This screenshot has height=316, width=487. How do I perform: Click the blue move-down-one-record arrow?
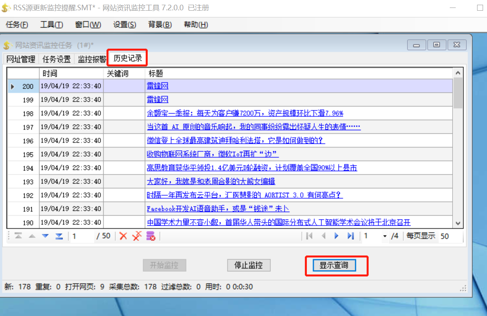point(45,236)
